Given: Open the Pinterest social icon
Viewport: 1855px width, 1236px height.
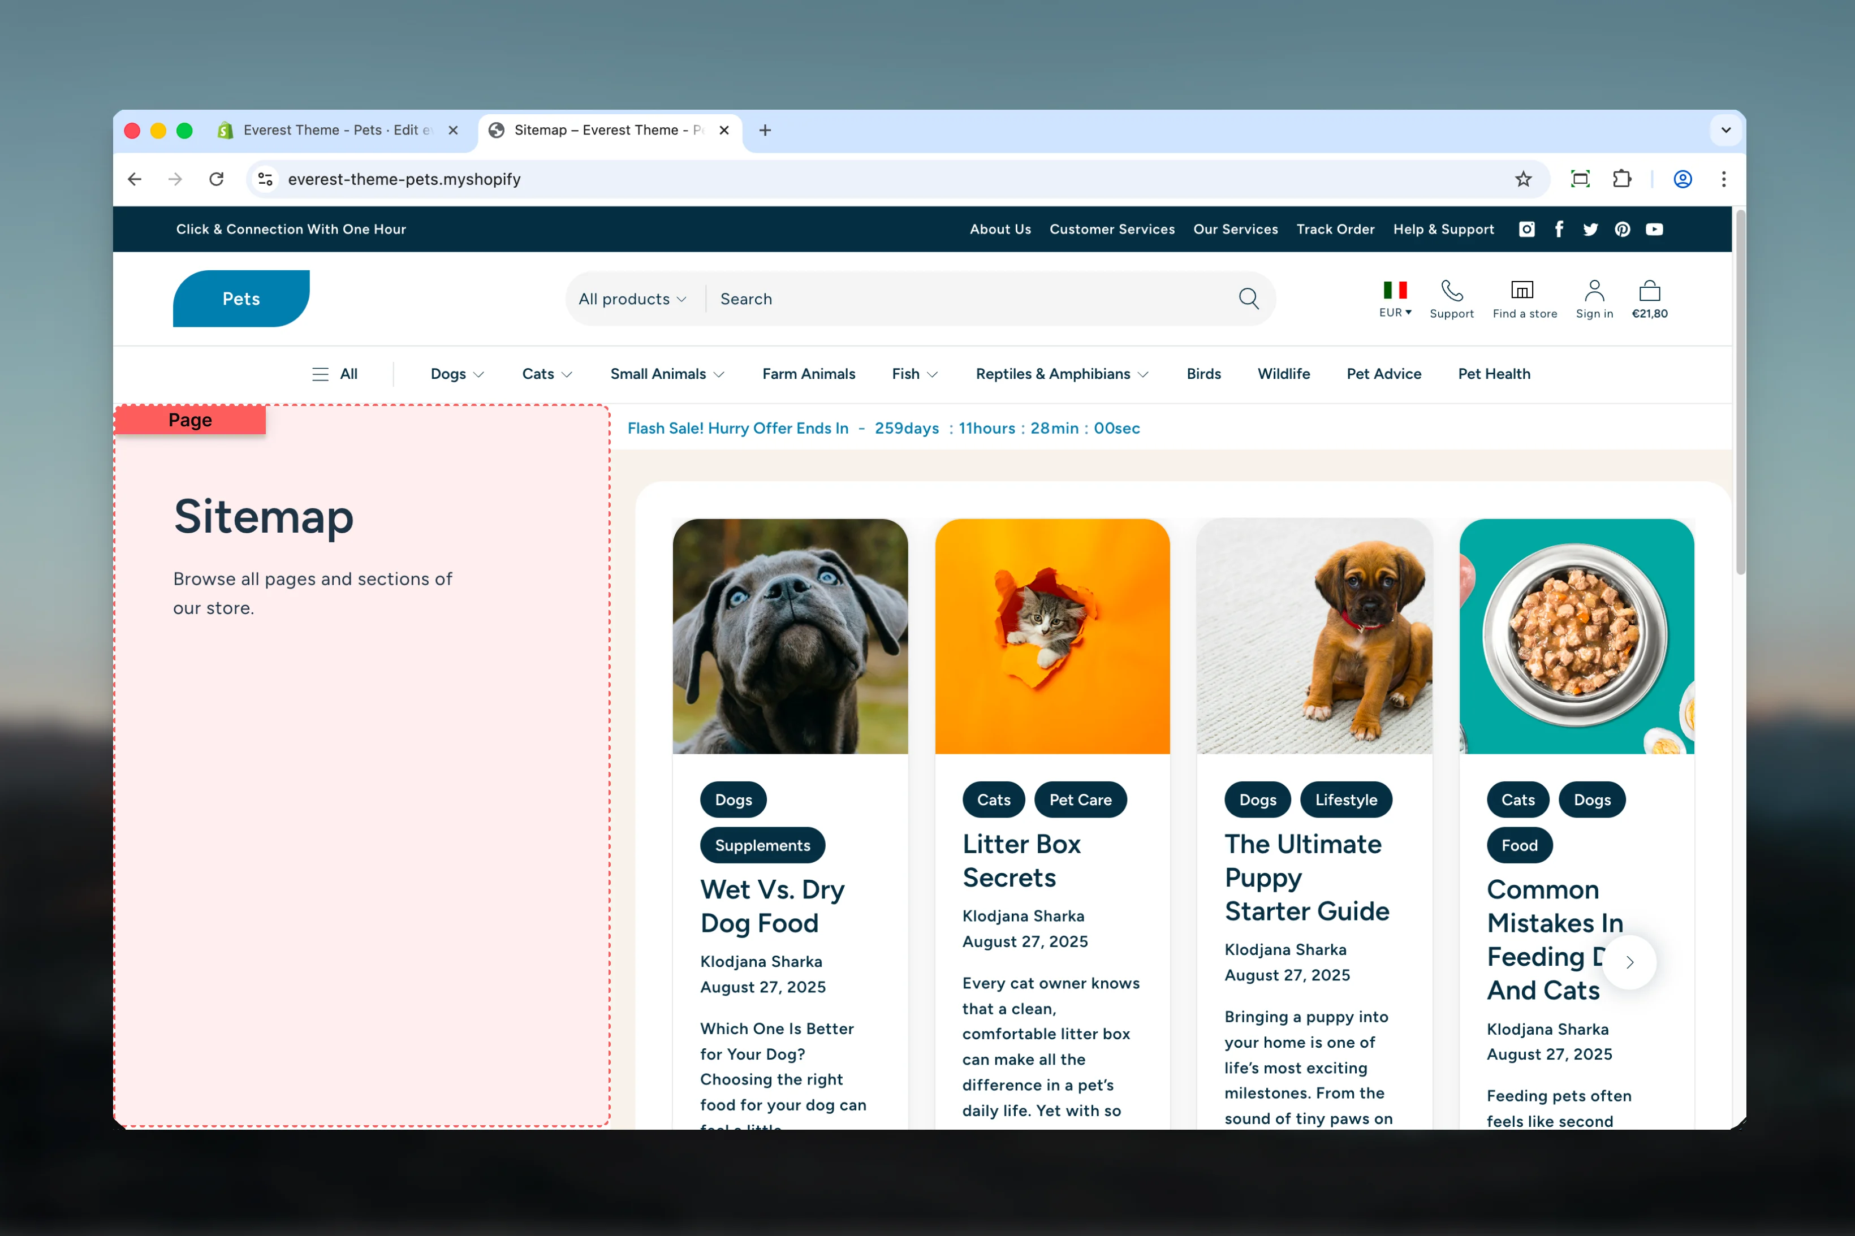Looking at the screenshot, I should pyautogui.click(x=1621, y=230).
